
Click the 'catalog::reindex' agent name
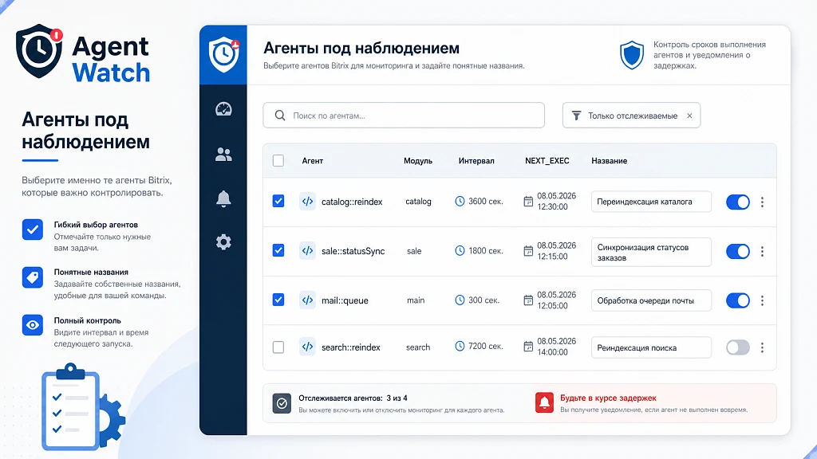[x=352, y=202]
